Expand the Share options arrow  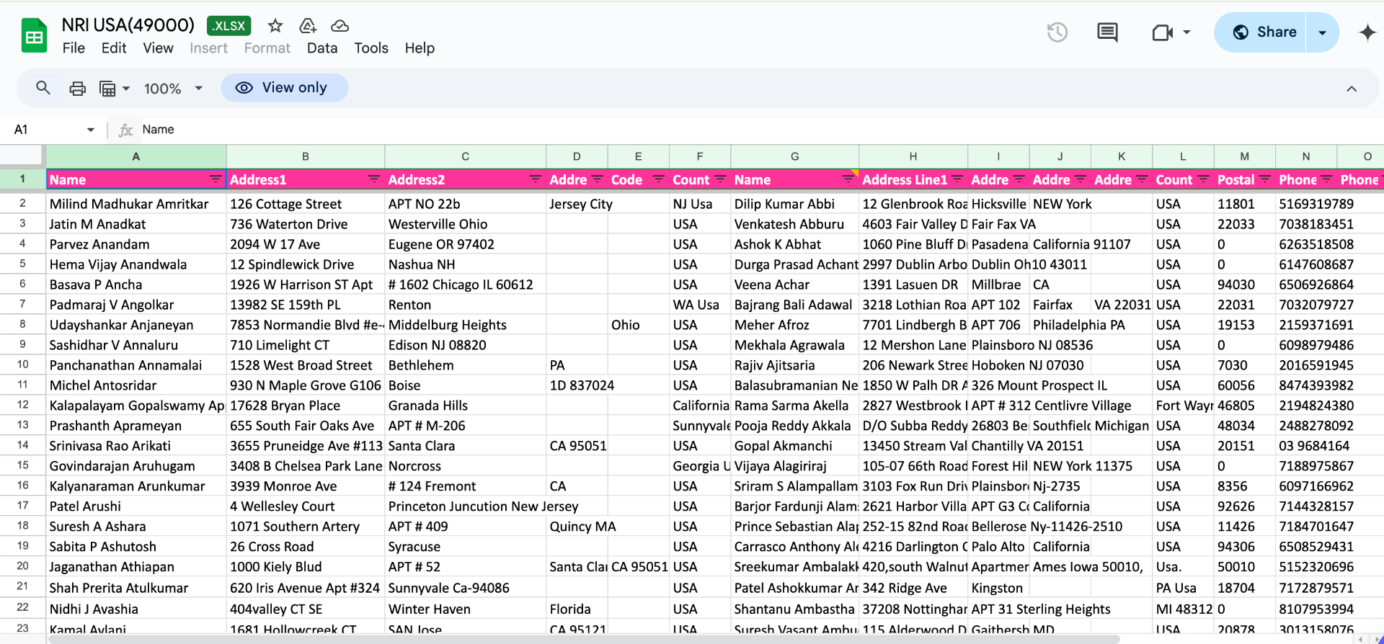1322,32
